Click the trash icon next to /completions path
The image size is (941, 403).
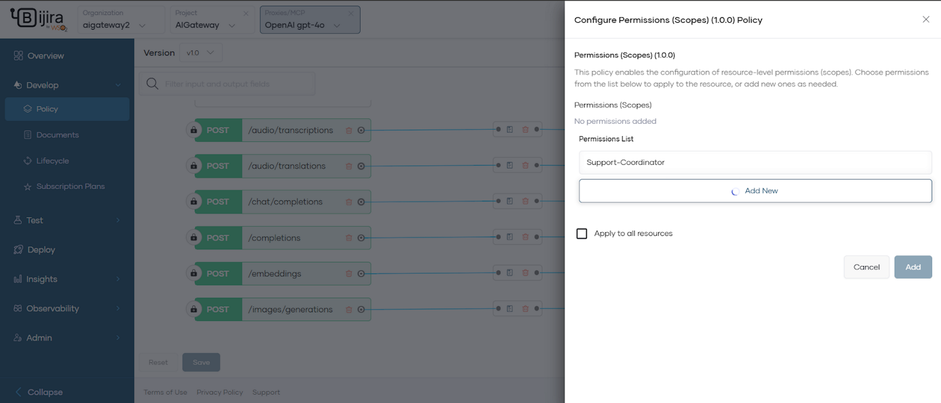349,238
